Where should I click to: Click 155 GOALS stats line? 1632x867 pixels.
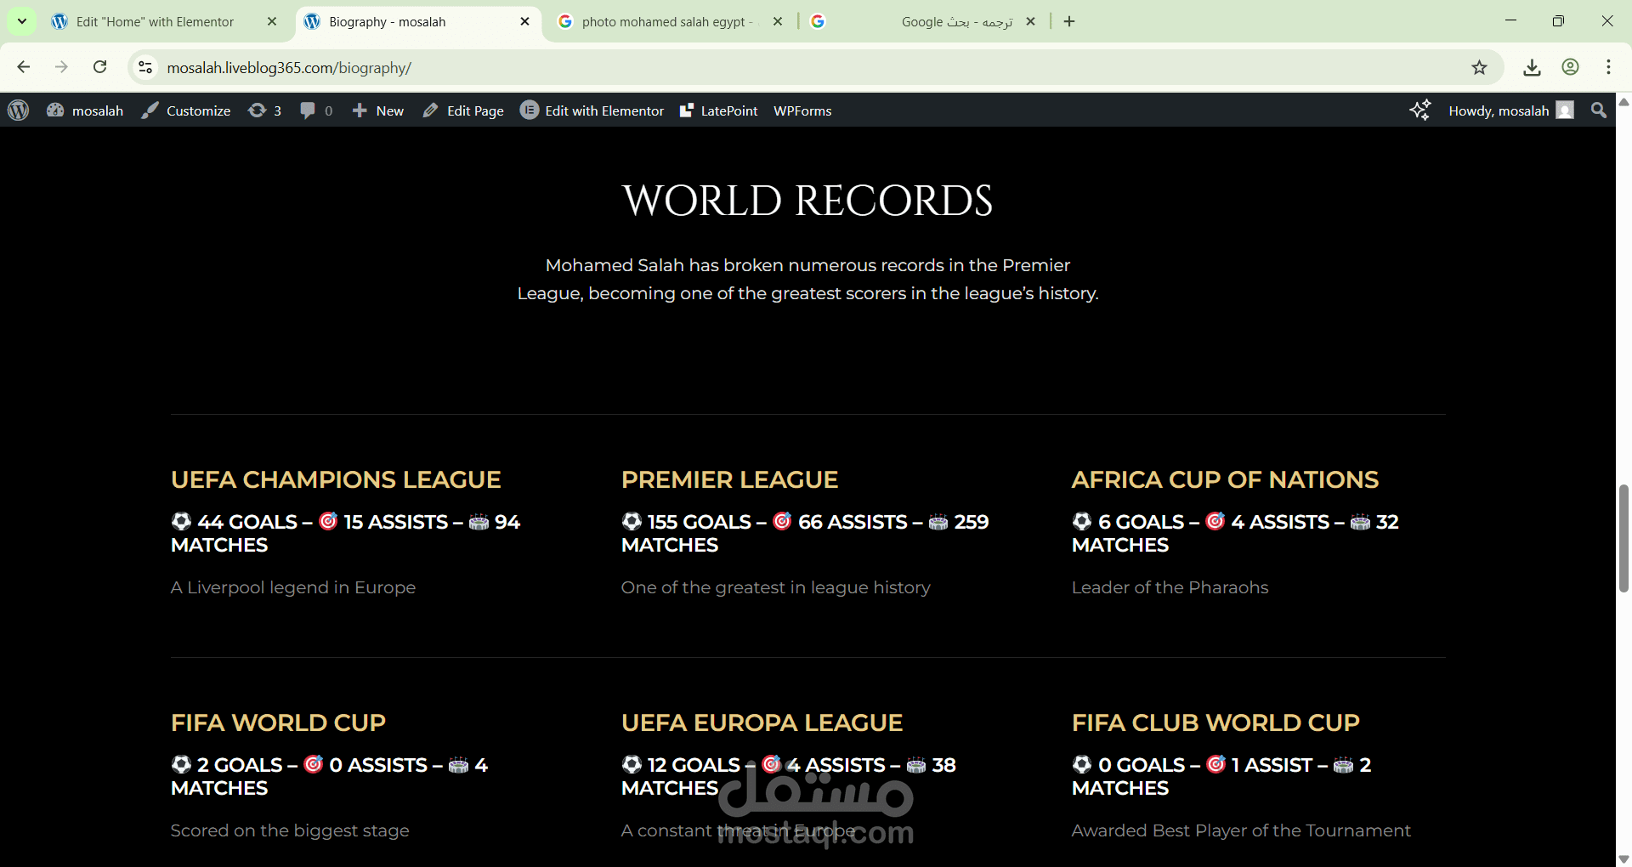click(x=805, y=533)
